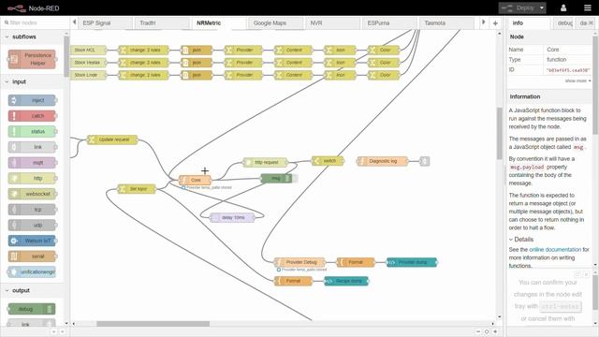This screenshot has width=599, height=337.
Task: Select the Update request node
Action: click(x=112, y=139)
